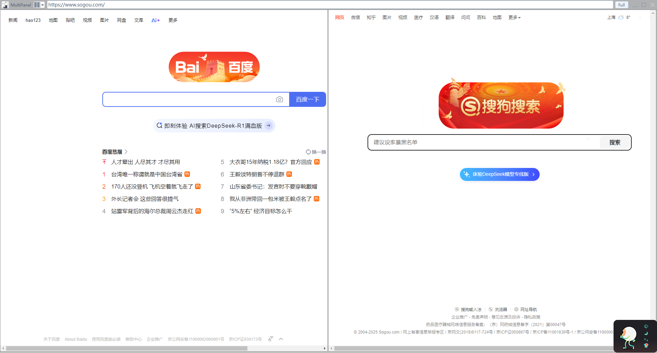The height and width of the screenshot is (353, 657).
Task: Open Baidu 贴吧
Action: (70, 20)
